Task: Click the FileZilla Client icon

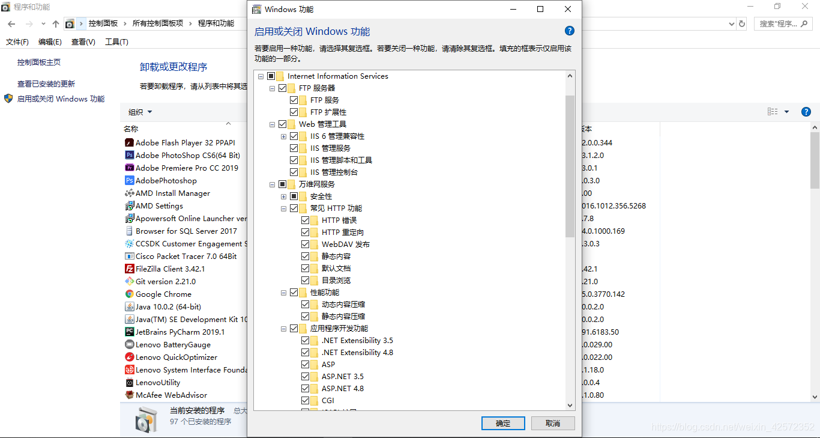Action: [x=129, y=269]
